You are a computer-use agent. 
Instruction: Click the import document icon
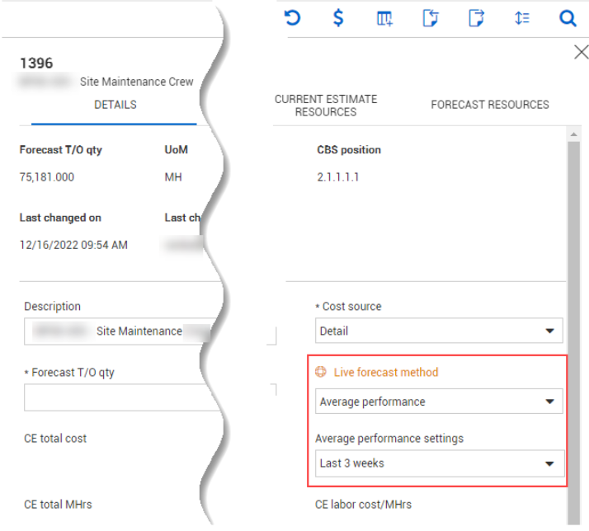(x=430, y=18)
